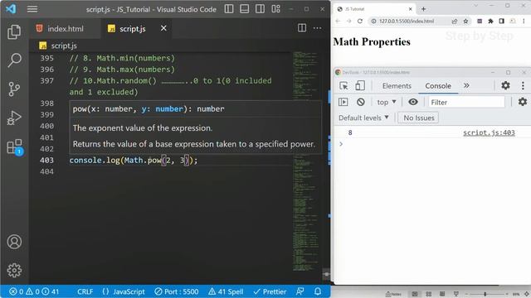This screenshot has width=531, height=298.
Task: Open errors and warnings in the status bar
Action: pos(34,291)
